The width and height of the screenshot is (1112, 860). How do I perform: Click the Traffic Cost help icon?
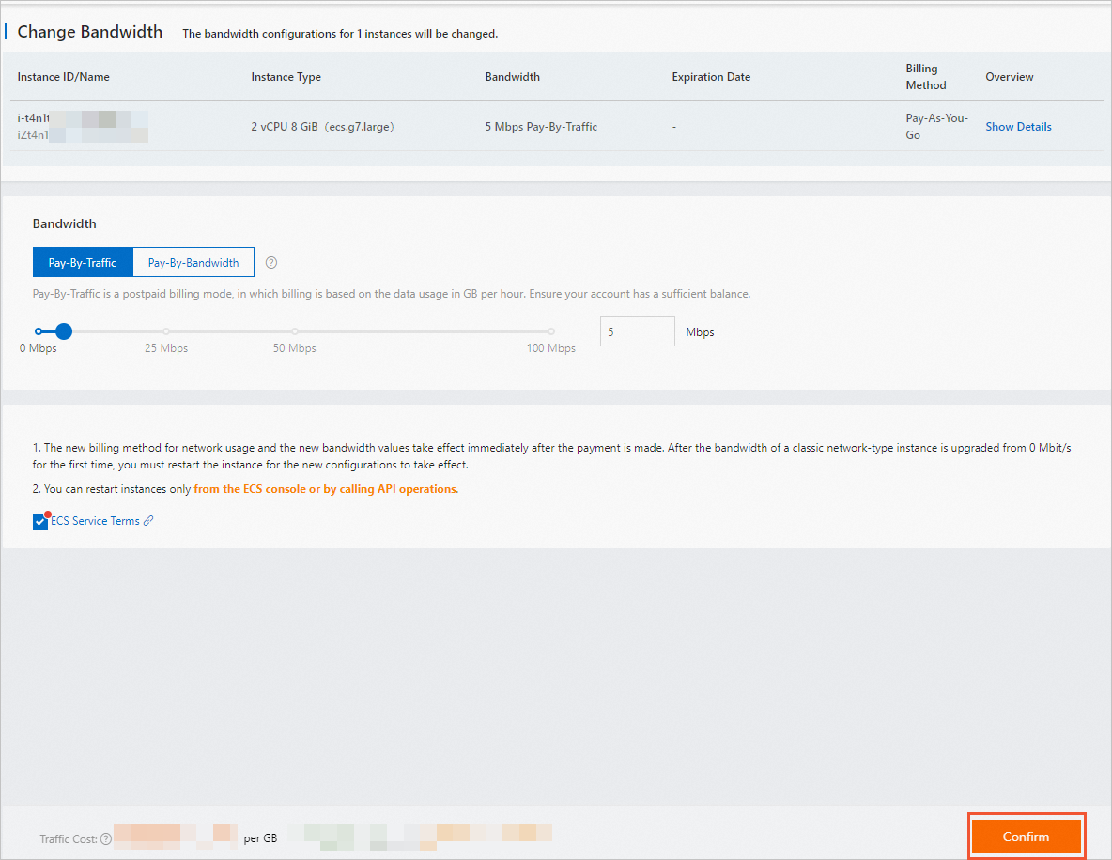106,838
